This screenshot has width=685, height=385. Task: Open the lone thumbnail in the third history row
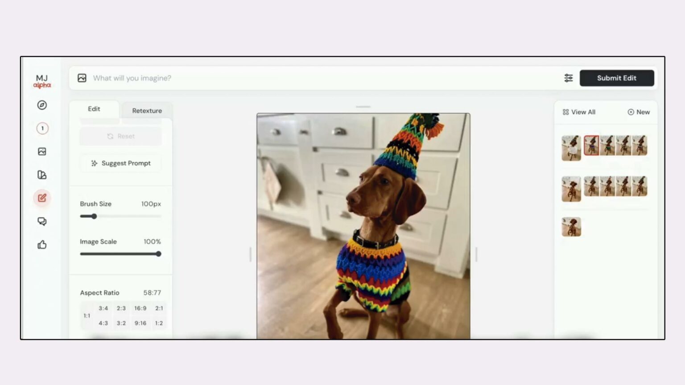tap(571, 227)
